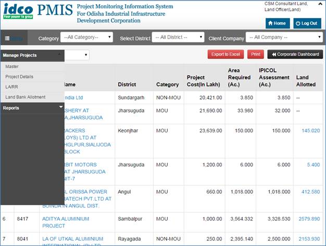326x246 pixels.
Task: Open land allotted value 2153.930
Action: coord(309,239)
